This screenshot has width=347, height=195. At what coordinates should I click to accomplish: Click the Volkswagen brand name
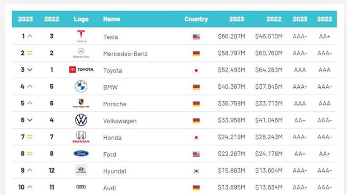pyautogui.click(x=120, y=121)
